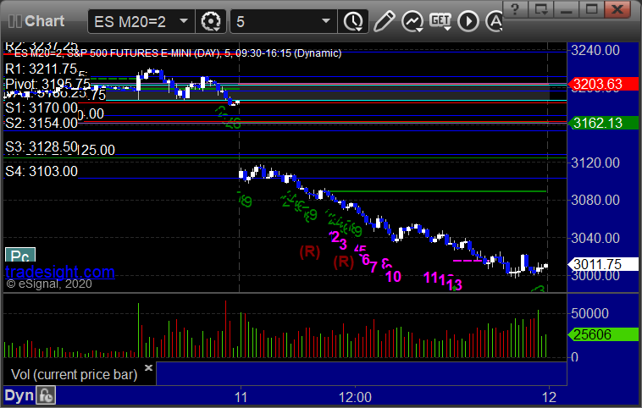The image size is (642, 408).
Task: Click the GET tools icon
Action: coord(440,21)
